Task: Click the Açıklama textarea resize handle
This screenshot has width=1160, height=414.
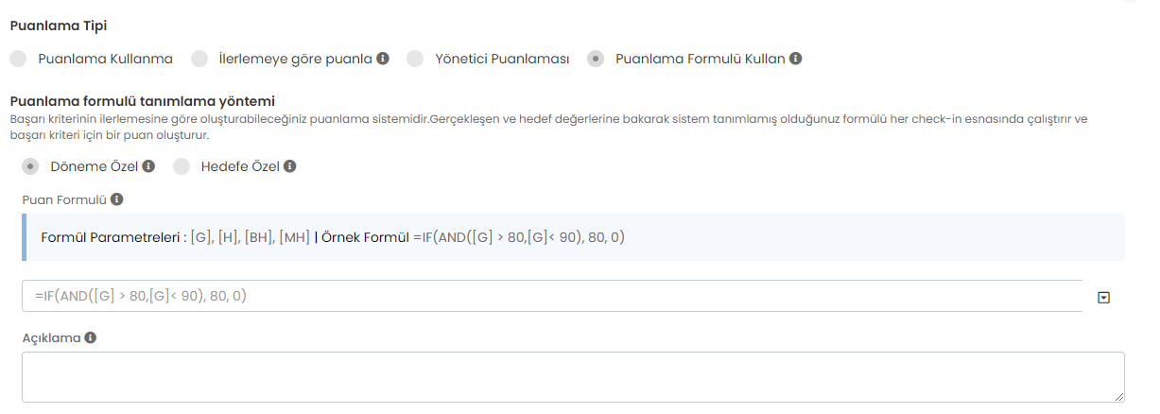Action: 1119,397
